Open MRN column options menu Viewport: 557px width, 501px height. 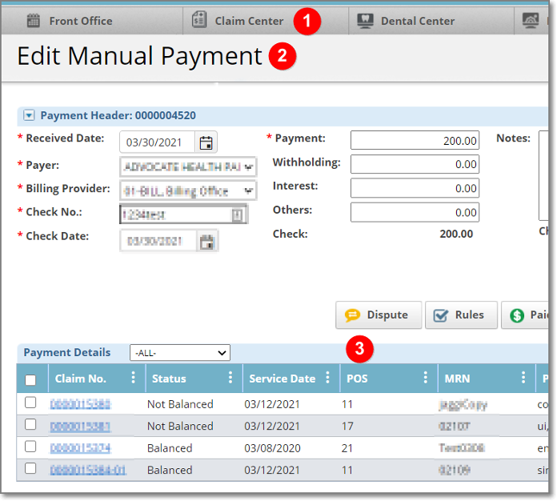point(523,379)
